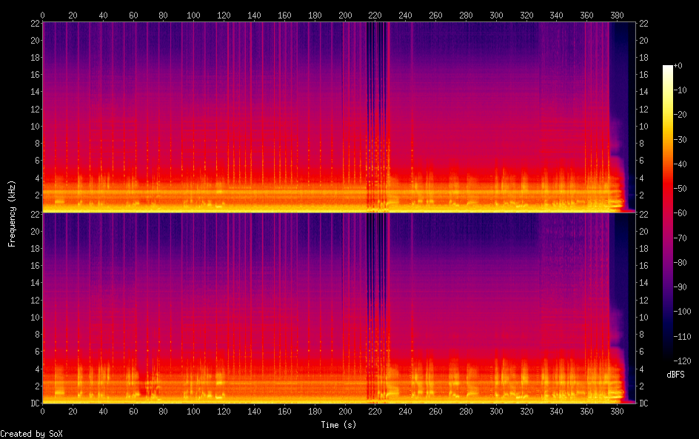
Task: Select the "-20" color scale label
Action: [680, 115]
